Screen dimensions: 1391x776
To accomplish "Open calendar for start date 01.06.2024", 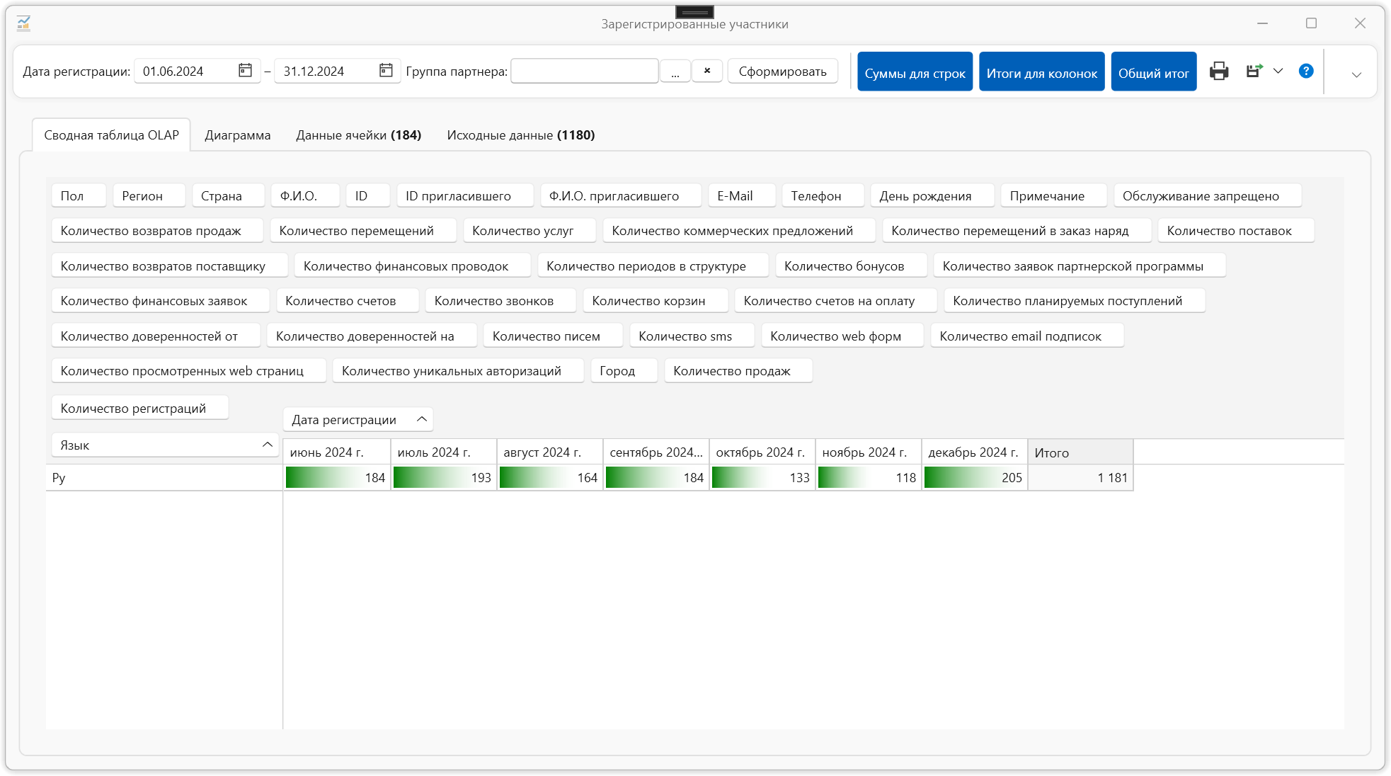I will (245, 70).
